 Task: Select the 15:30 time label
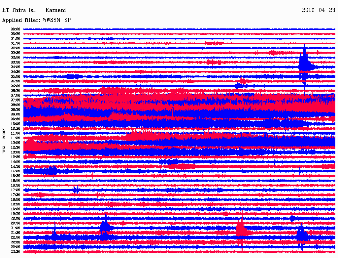tap(16, 176)
